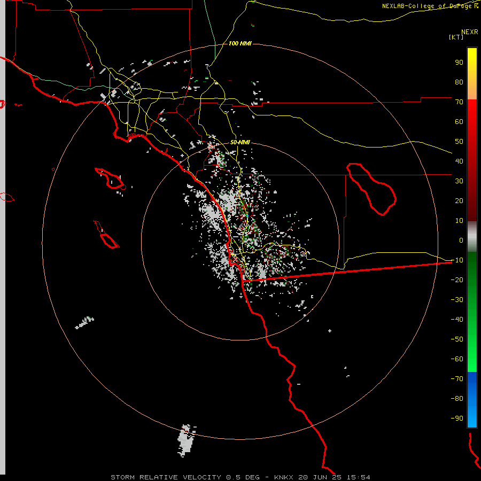Click the 50 NMI range ring label
481x481 pixels.
click(x=240, y=142)
